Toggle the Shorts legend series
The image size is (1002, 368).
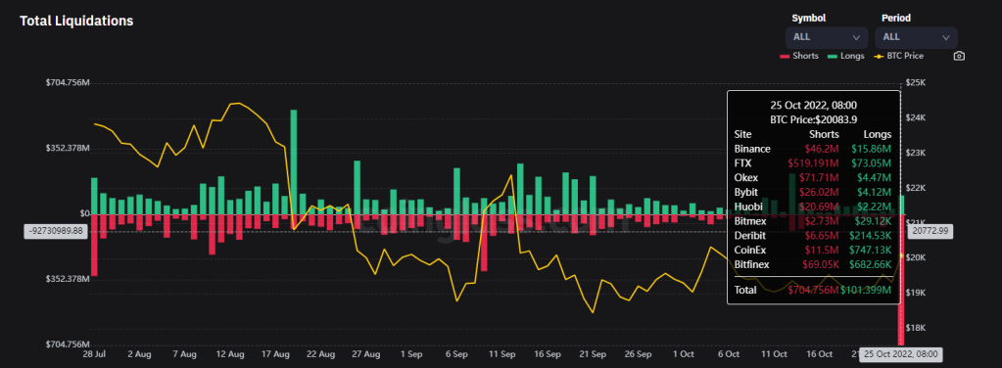pos(799,56)
